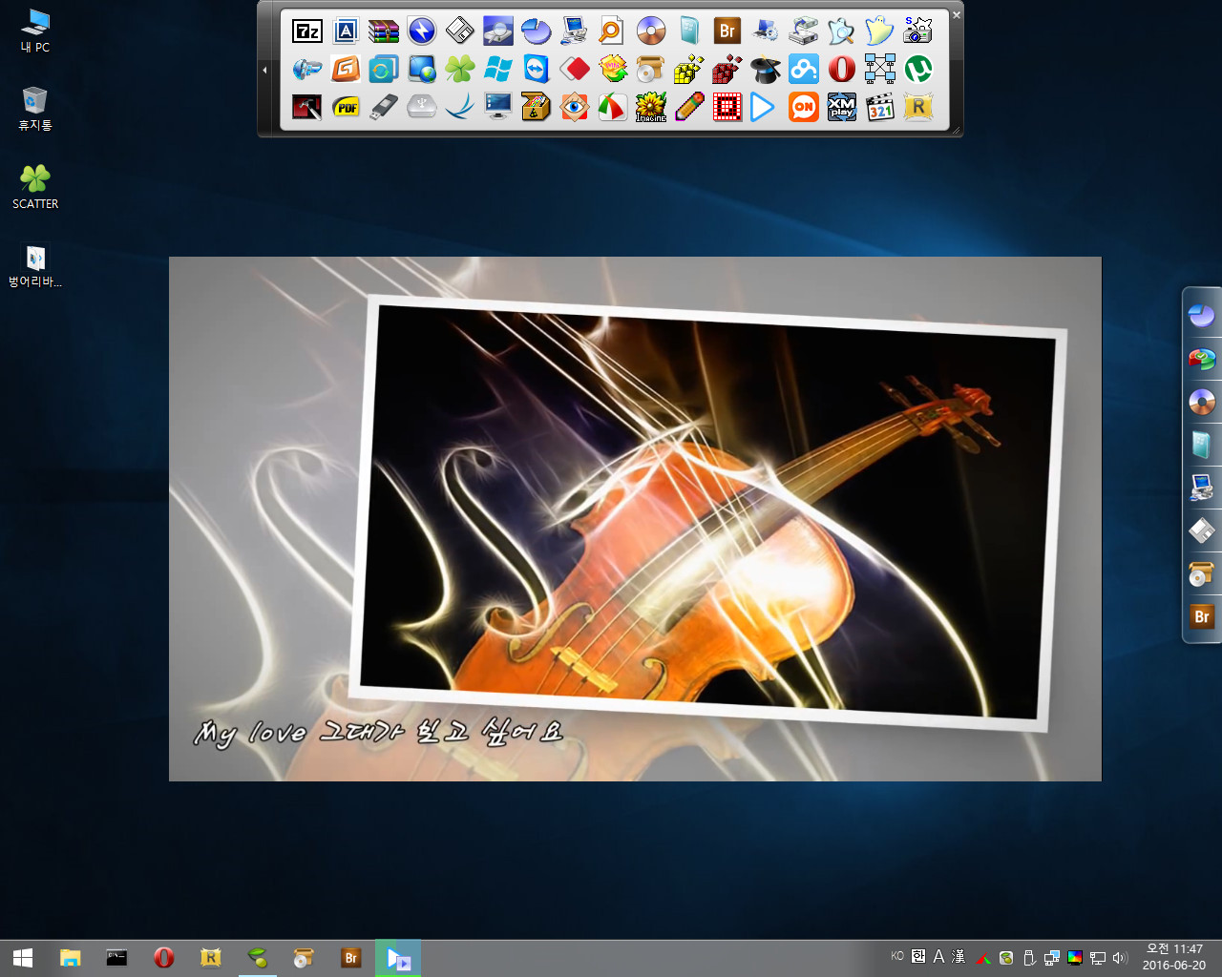Launch the pencil icon in dock
The height and width of the screenshot is (977, 1222).
tap(689, 107)
